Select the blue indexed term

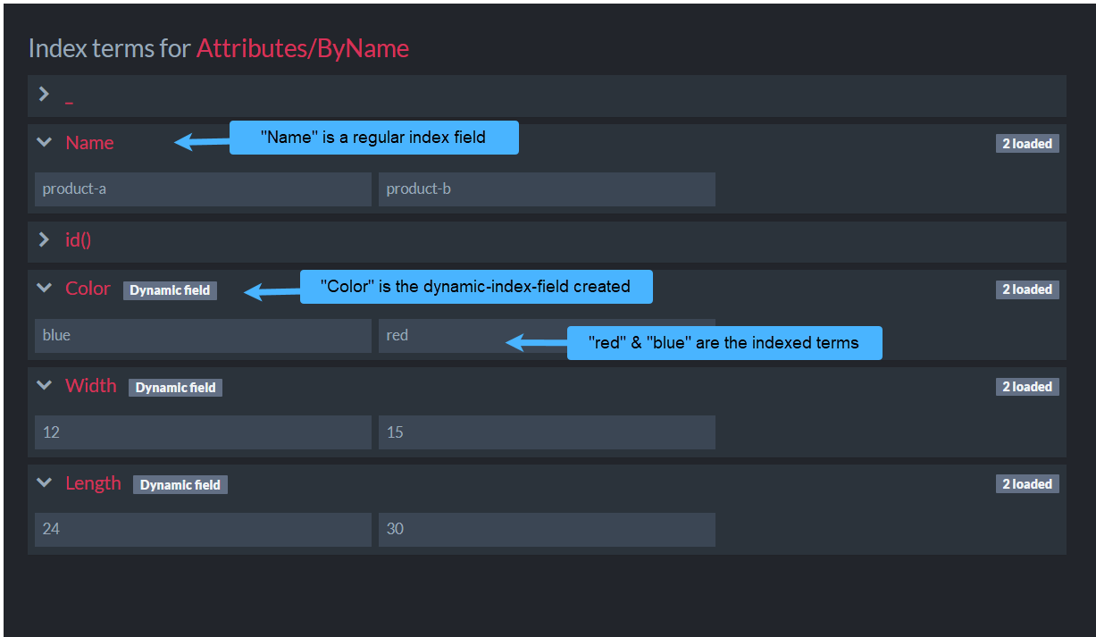click(203, 336)
